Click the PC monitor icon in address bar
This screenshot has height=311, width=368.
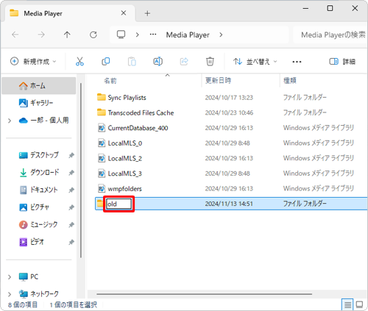(121, 35)
